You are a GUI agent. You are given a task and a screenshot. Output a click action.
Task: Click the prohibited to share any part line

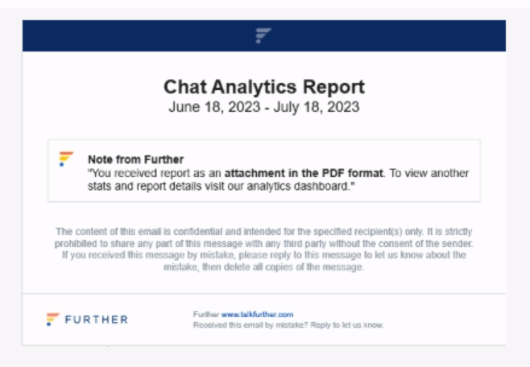[264, 243]
